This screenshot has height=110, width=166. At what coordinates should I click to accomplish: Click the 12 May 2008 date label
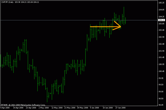57,108
